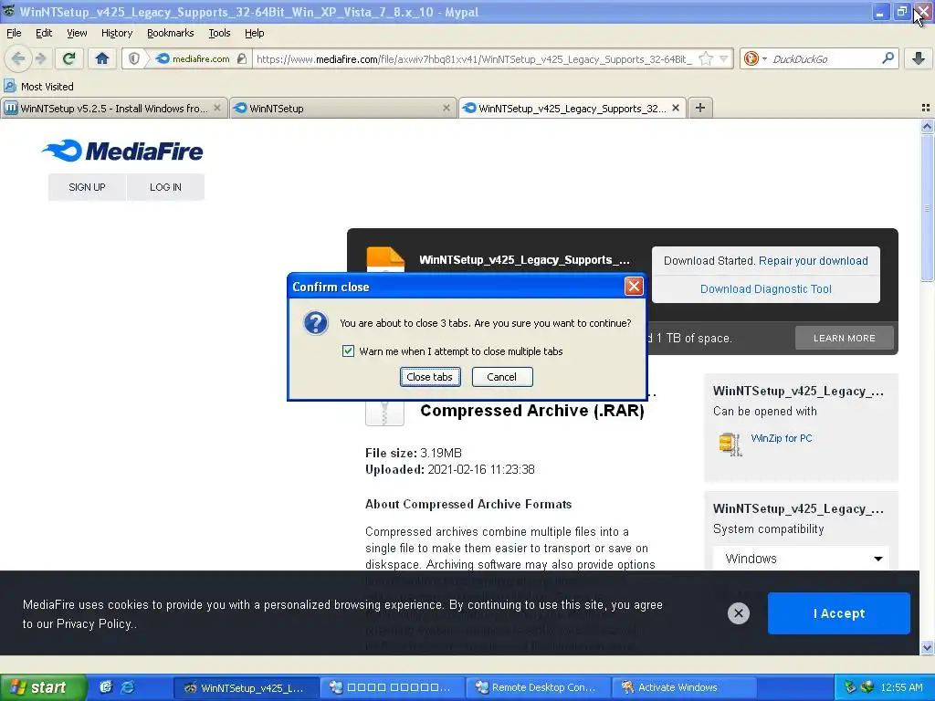Click the page scrollbar down arrow
The image size is (935, 701).
tap(927, 648)
